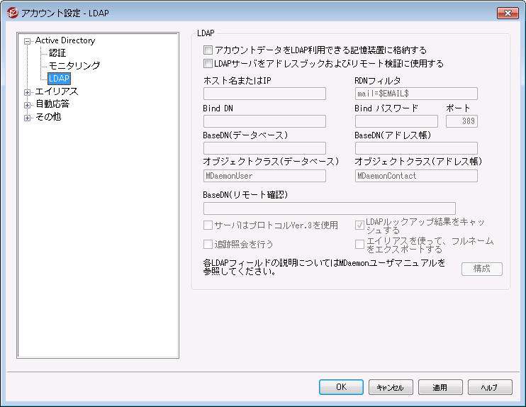Close the アカウント設定 dialog window

[507, 12]
